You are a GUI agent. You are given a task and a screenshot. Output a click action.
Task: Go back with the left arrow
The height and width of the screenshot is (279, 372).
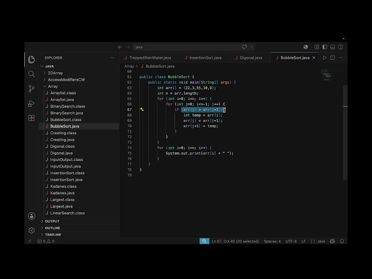click(120, 47)
